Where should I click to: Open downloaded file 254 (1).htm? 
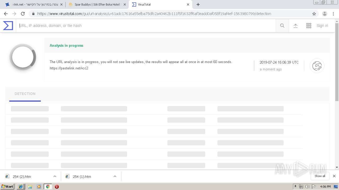click(82, 177)
